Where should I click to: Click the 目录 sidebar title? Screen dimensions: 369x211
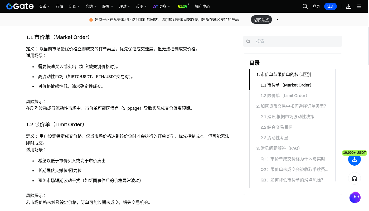tap(255, 63)
